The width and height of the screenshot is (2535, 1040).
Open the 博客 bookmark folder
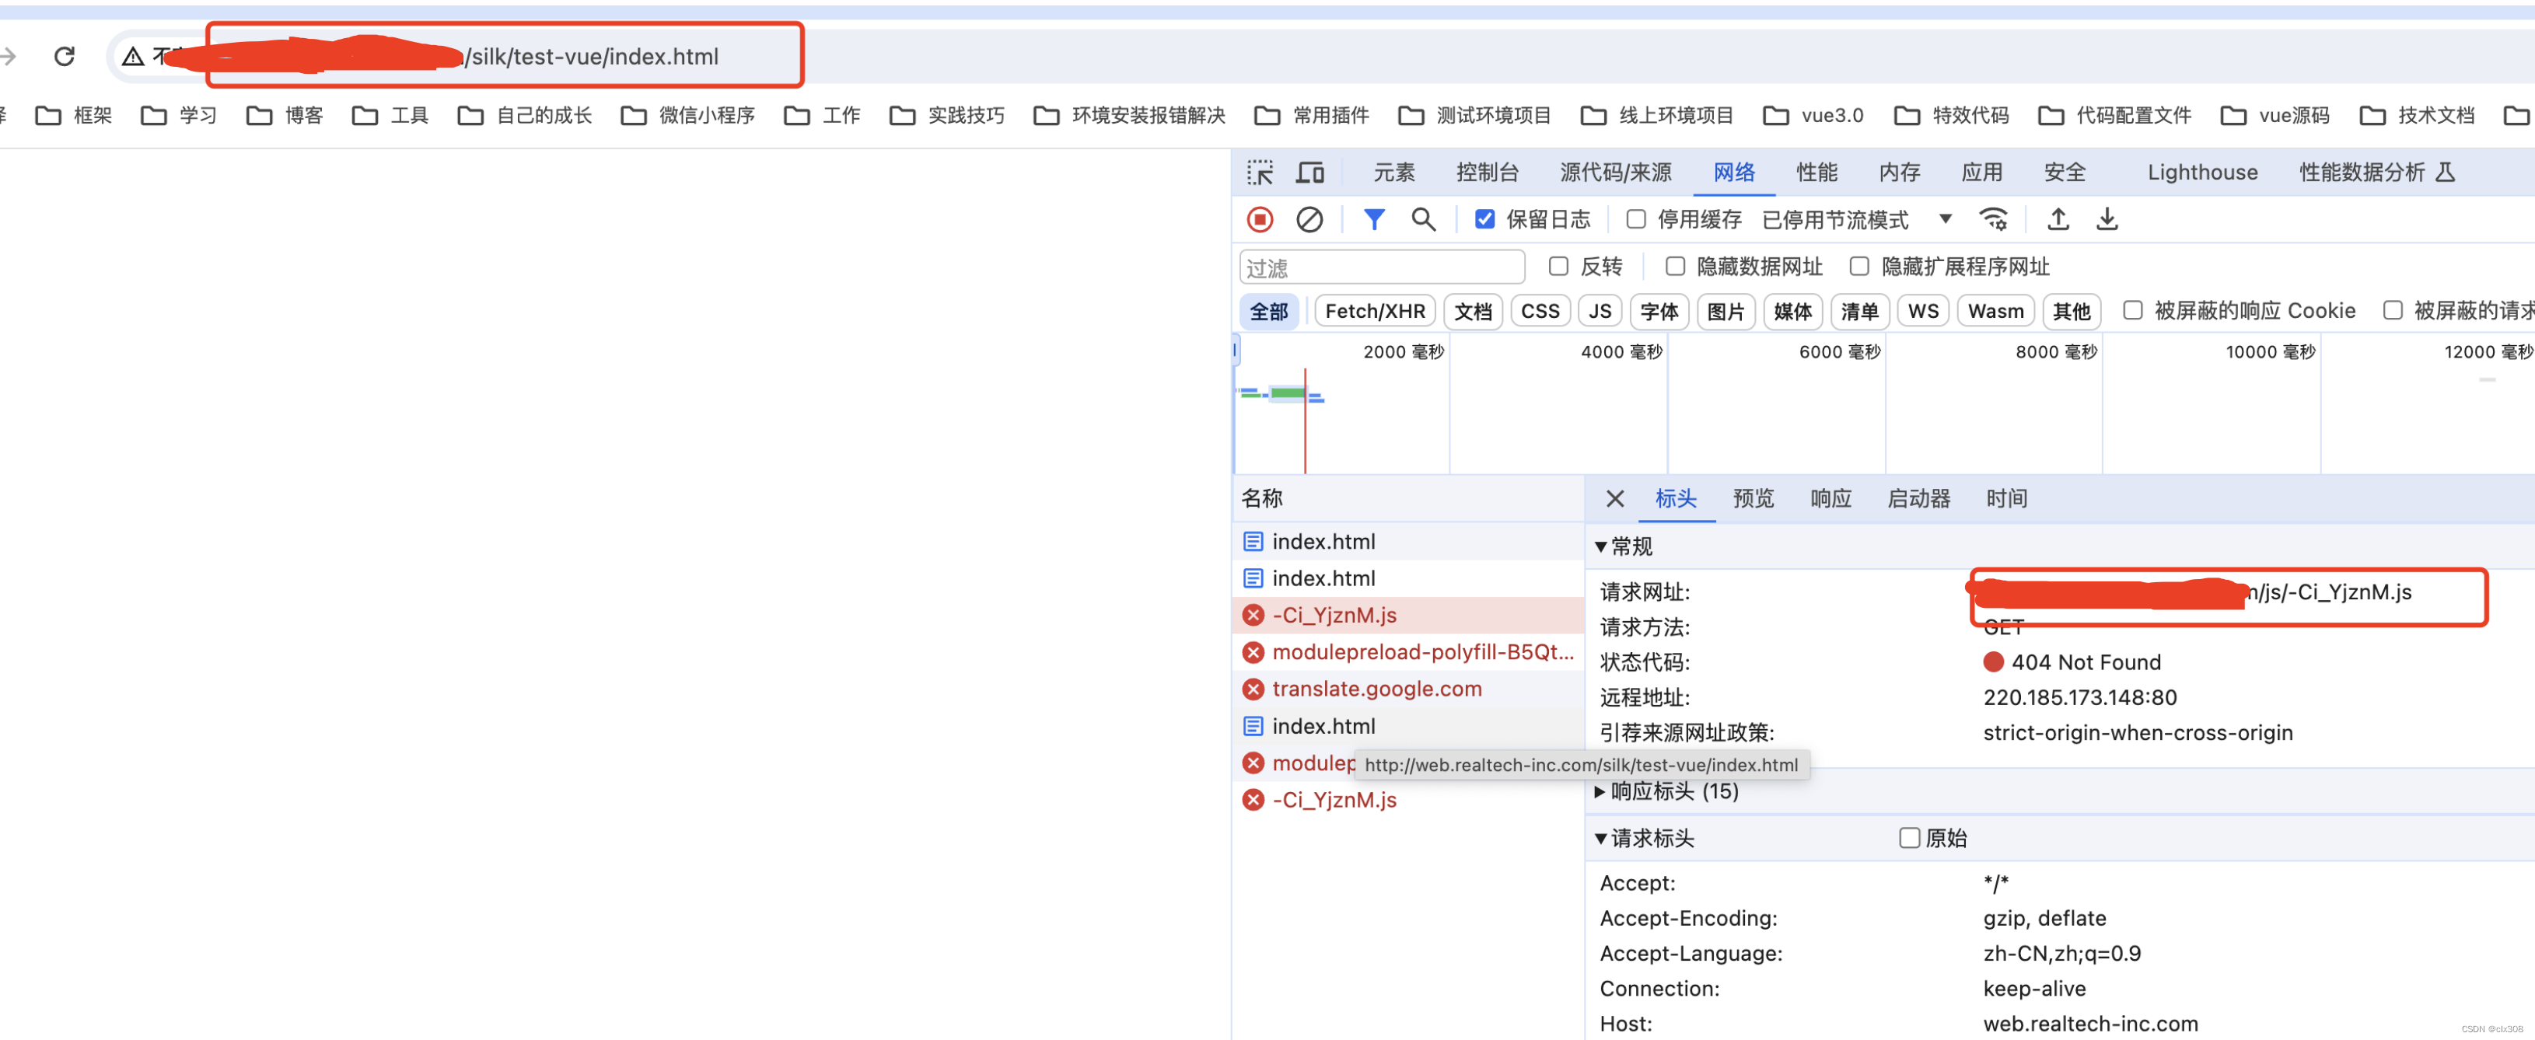(285, 115)
